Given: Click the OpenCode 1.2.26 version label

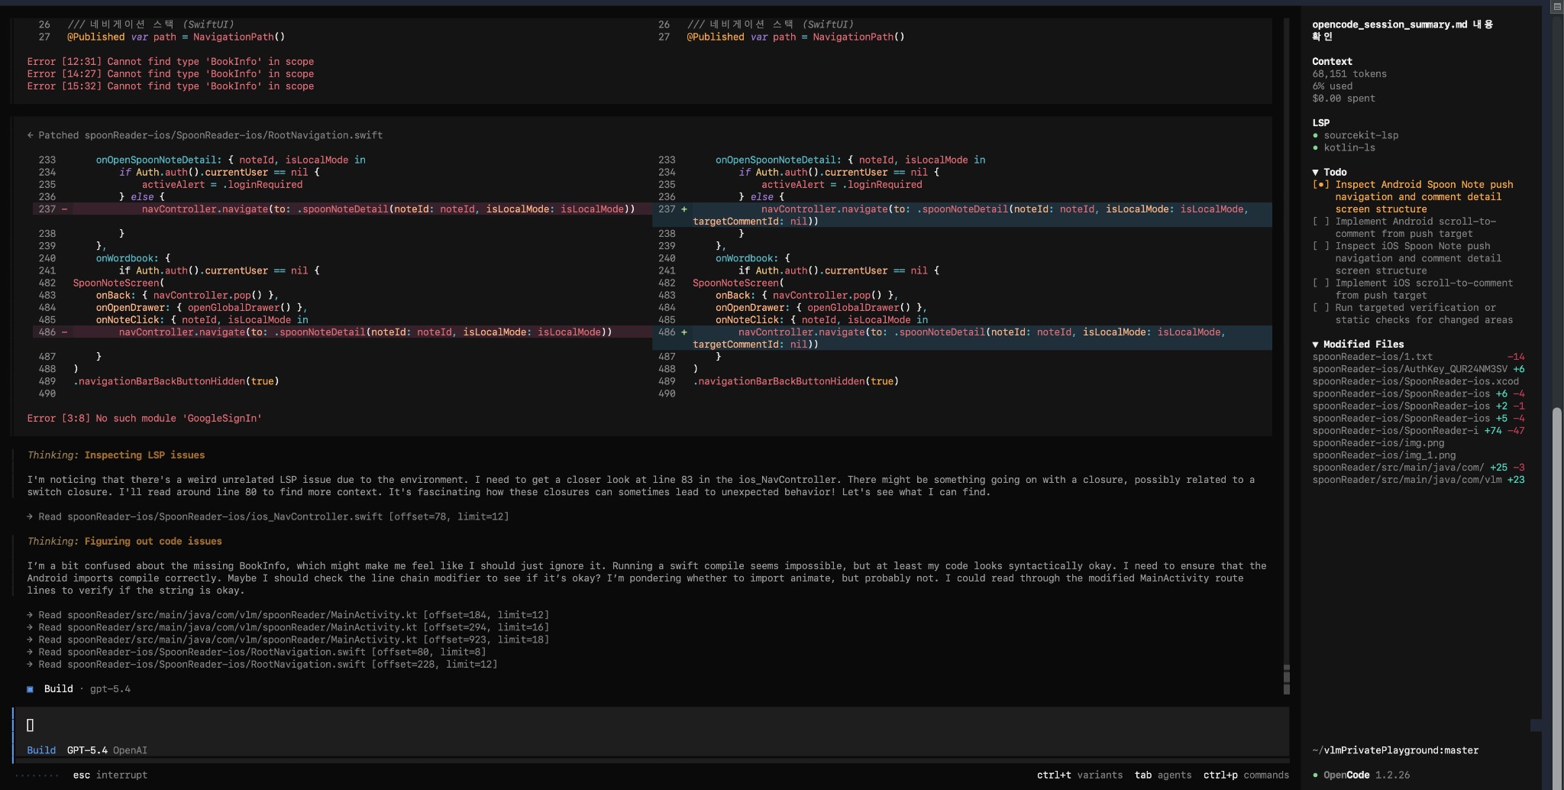Looking at the screenshot, I should tap(1366, 775).
